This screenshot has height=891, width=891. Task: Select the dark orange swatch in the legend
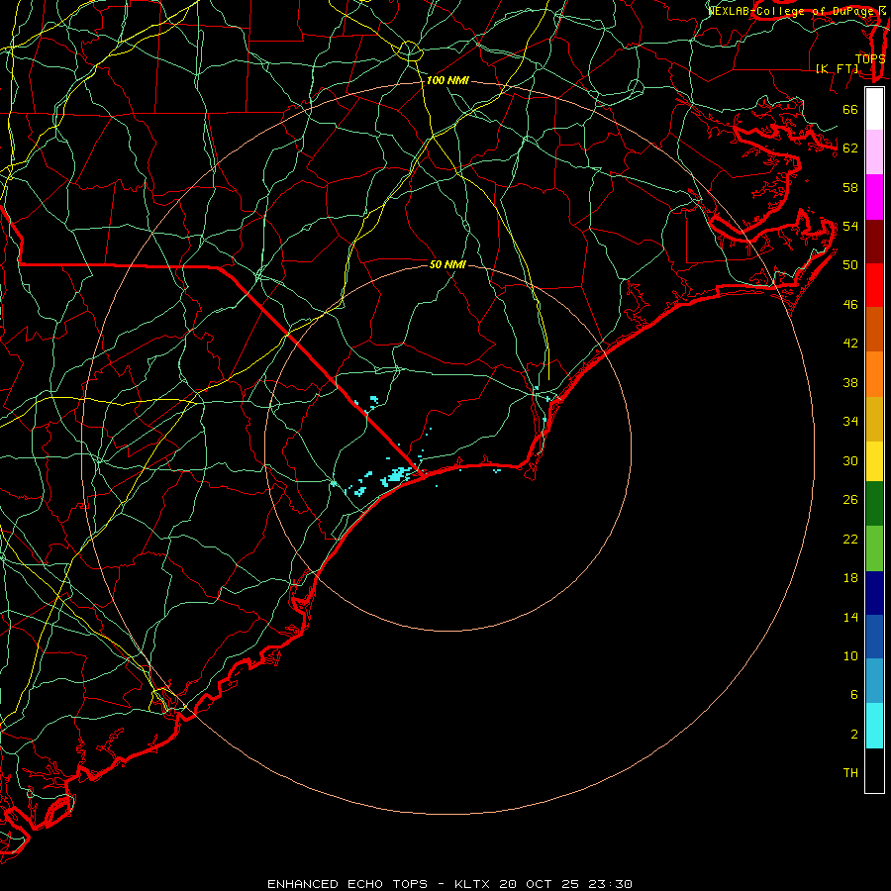click(x=874, y=329)
